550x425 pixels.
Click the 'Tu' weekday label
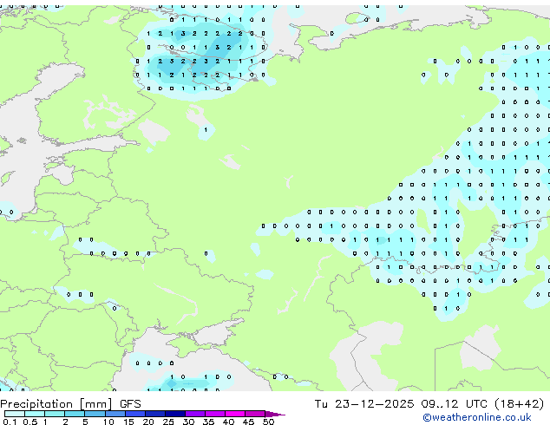point(321,404)
